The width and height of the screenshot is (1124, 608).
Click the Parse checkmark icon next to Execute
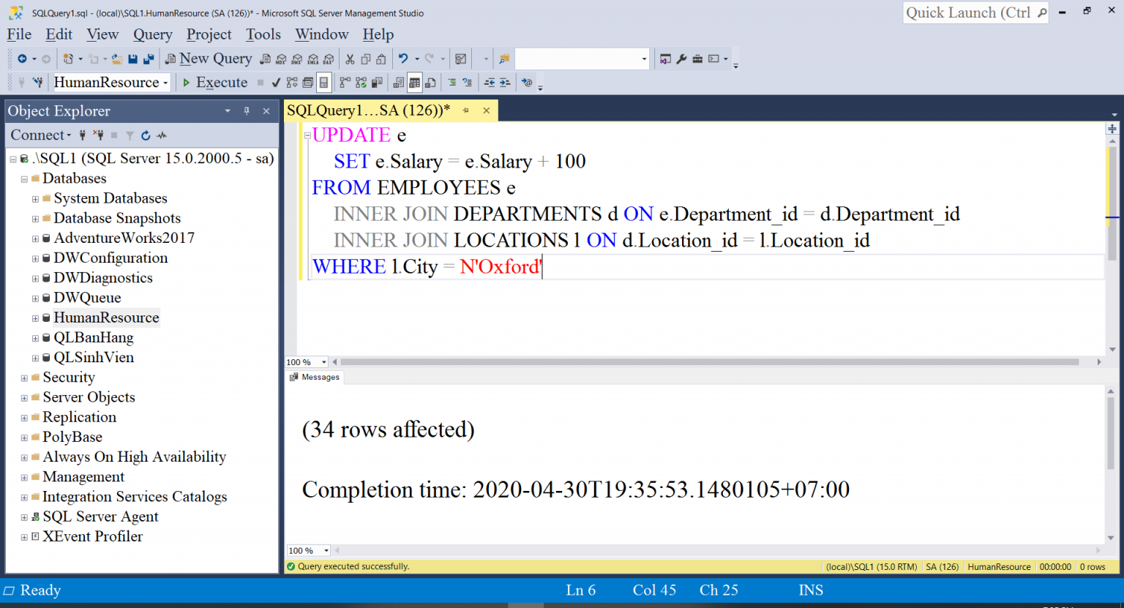coord(276,83)
